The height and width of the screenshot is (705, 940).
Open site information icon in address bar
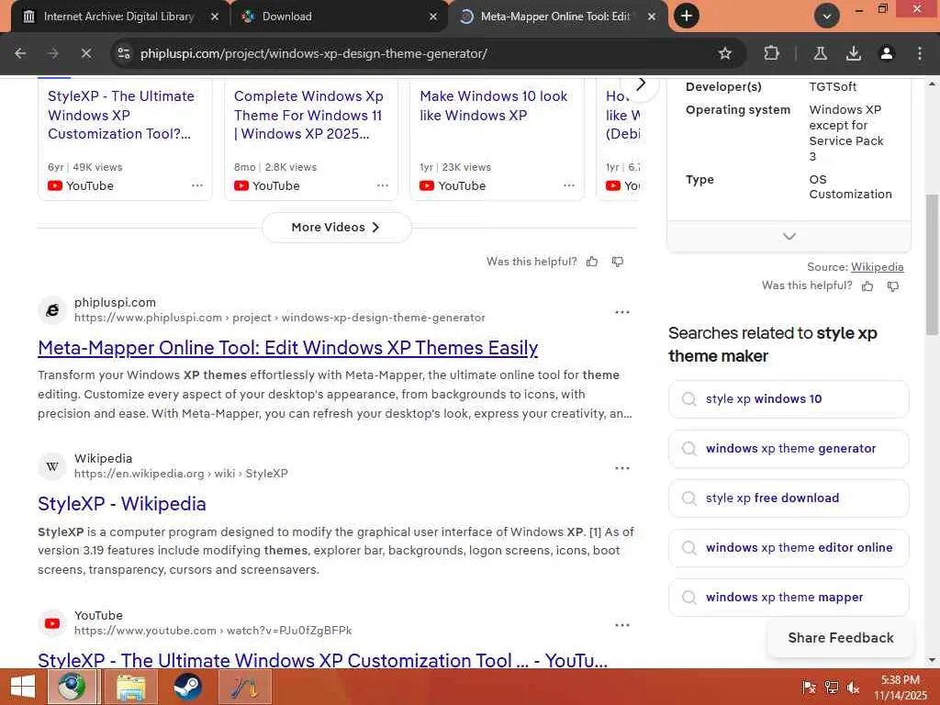click(x=124, y=53)
